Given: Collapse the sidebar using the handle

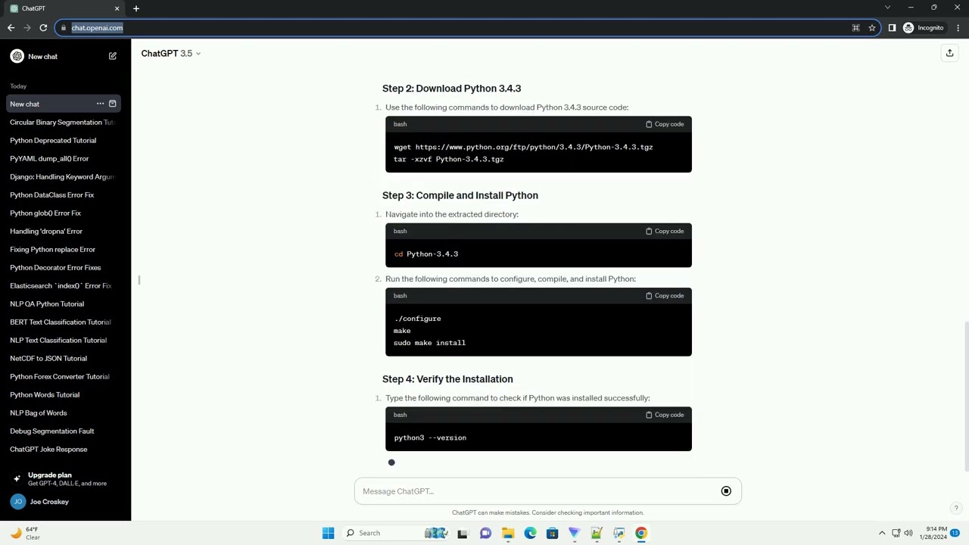Looking at the screenshot, I should (139, 280).
